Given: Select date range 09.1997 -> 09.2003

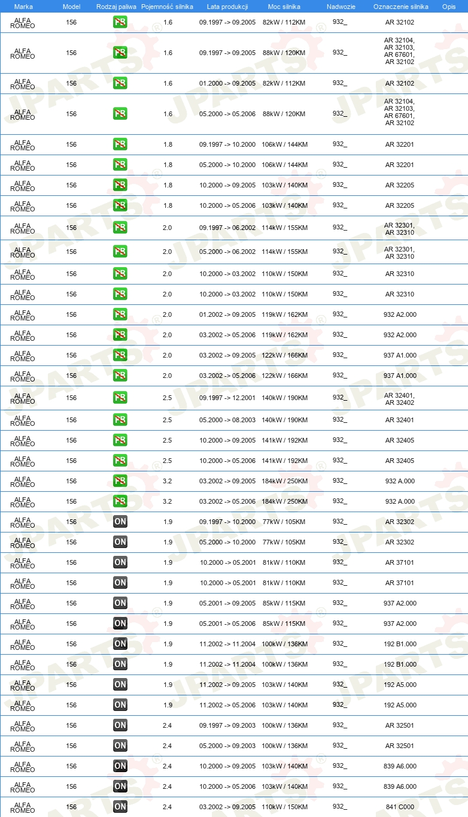Looking at the screenshot, I should pos(227,725).
